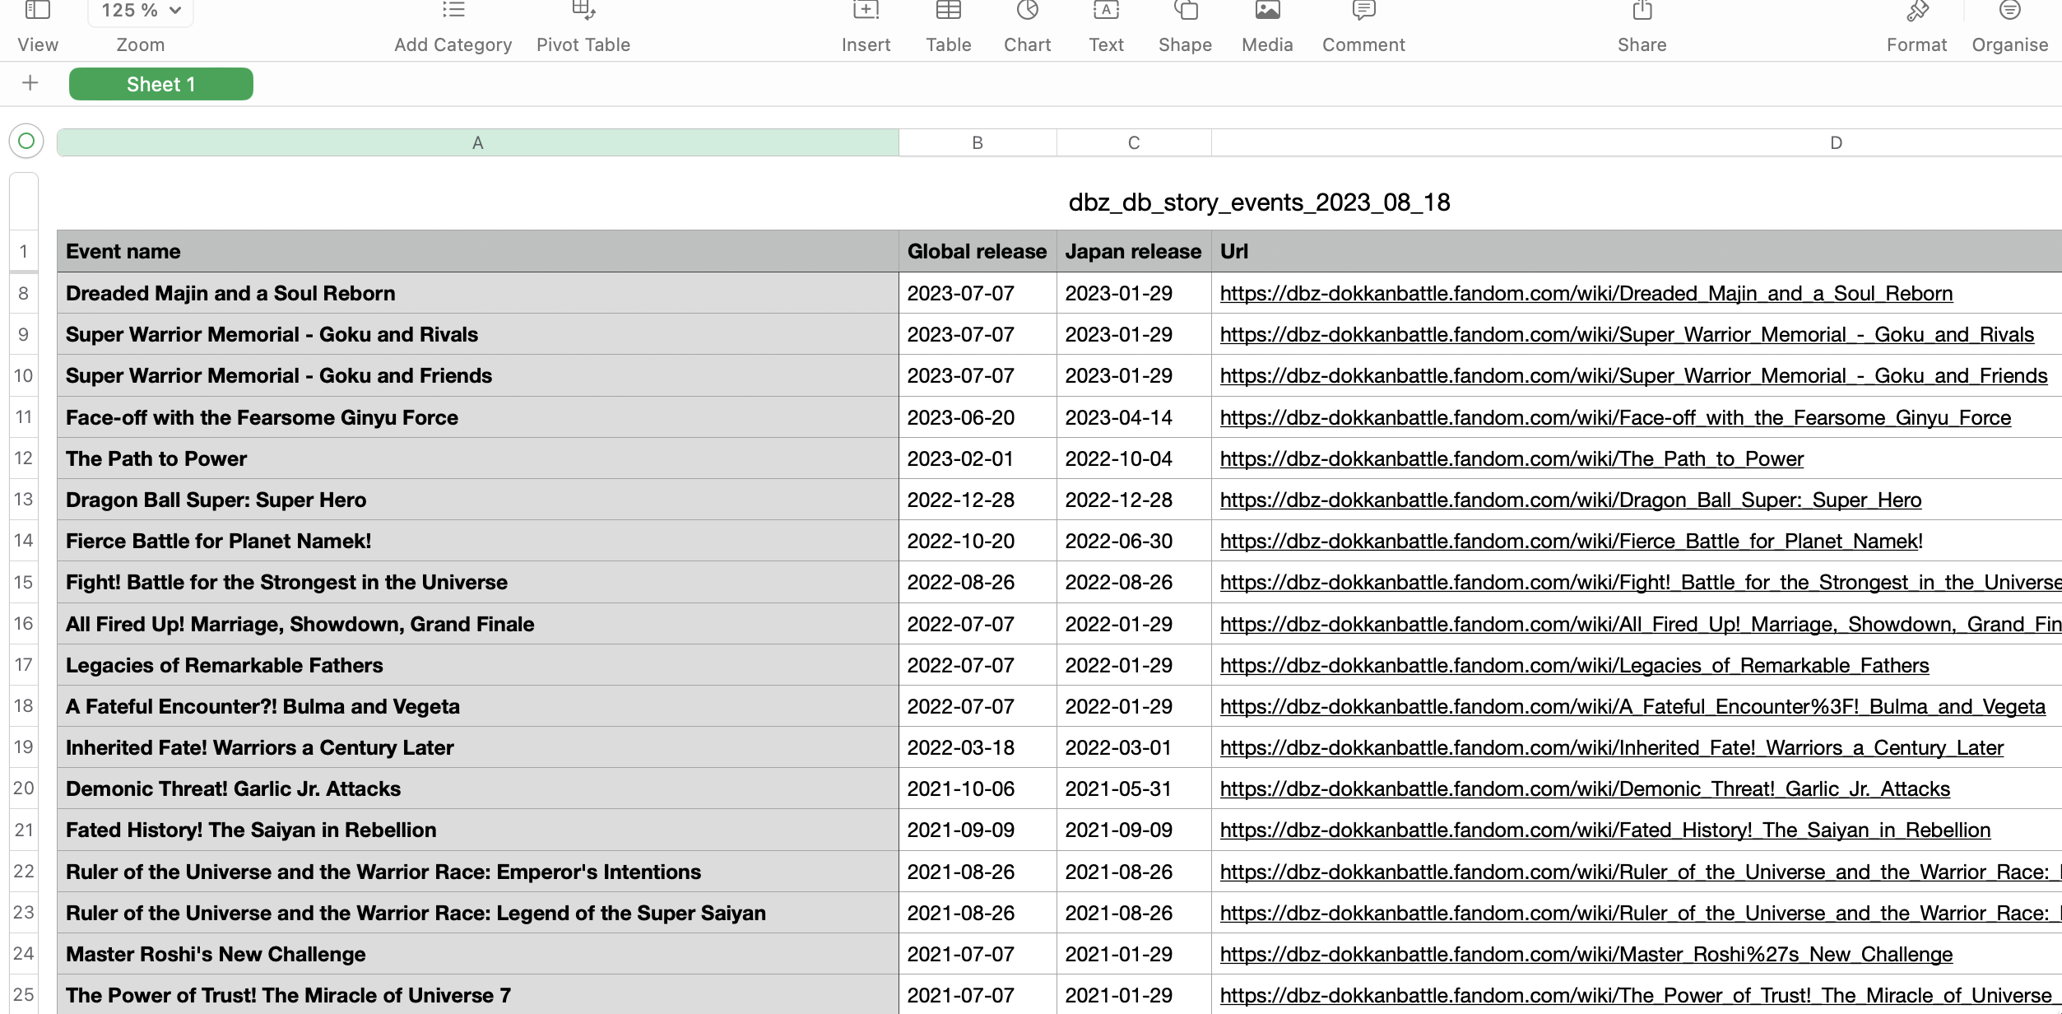
Task: Click the table title dbz_db_story_events_2023_08_18
Action: click(1259, 202)
